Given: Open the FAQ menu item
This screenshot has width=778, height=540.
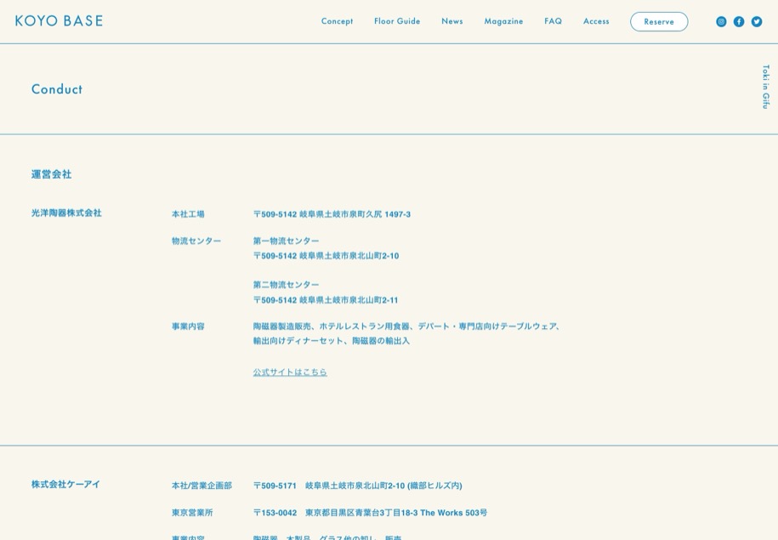Looking at the screenshot, I should pos(554,21).
